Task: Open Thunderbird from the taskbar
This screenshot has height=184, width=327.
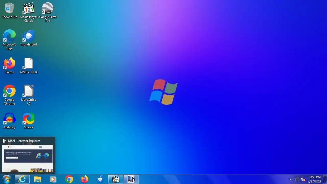Action: [x=100, y=179]
